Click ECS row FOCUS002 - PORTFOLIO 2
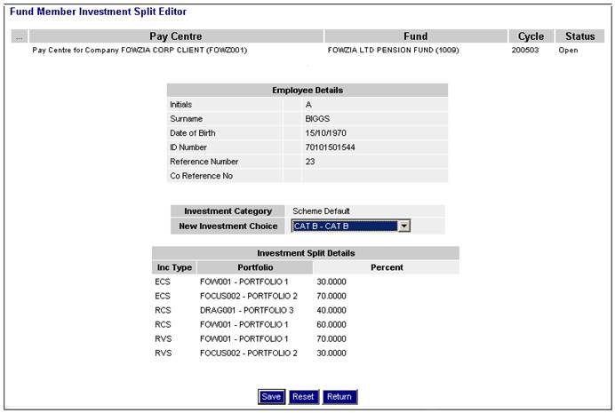The image size is (615, 413). pyautogui.click(x=249, y=296)
